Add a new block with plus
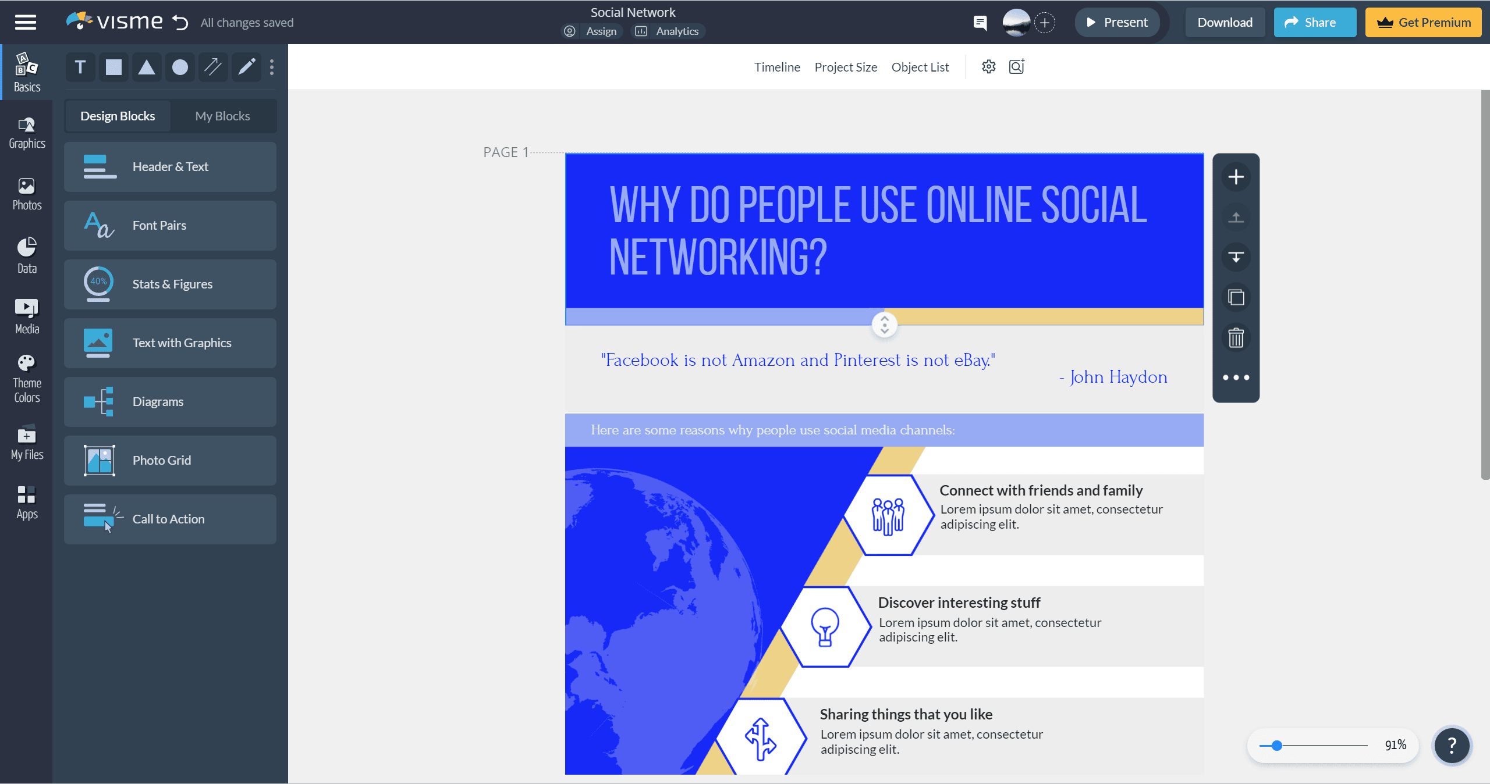 point(1236,177)
